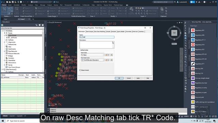Choose the One-way straight ahead sign
Viewport: 218px width, 123px height.
point(193,78)
